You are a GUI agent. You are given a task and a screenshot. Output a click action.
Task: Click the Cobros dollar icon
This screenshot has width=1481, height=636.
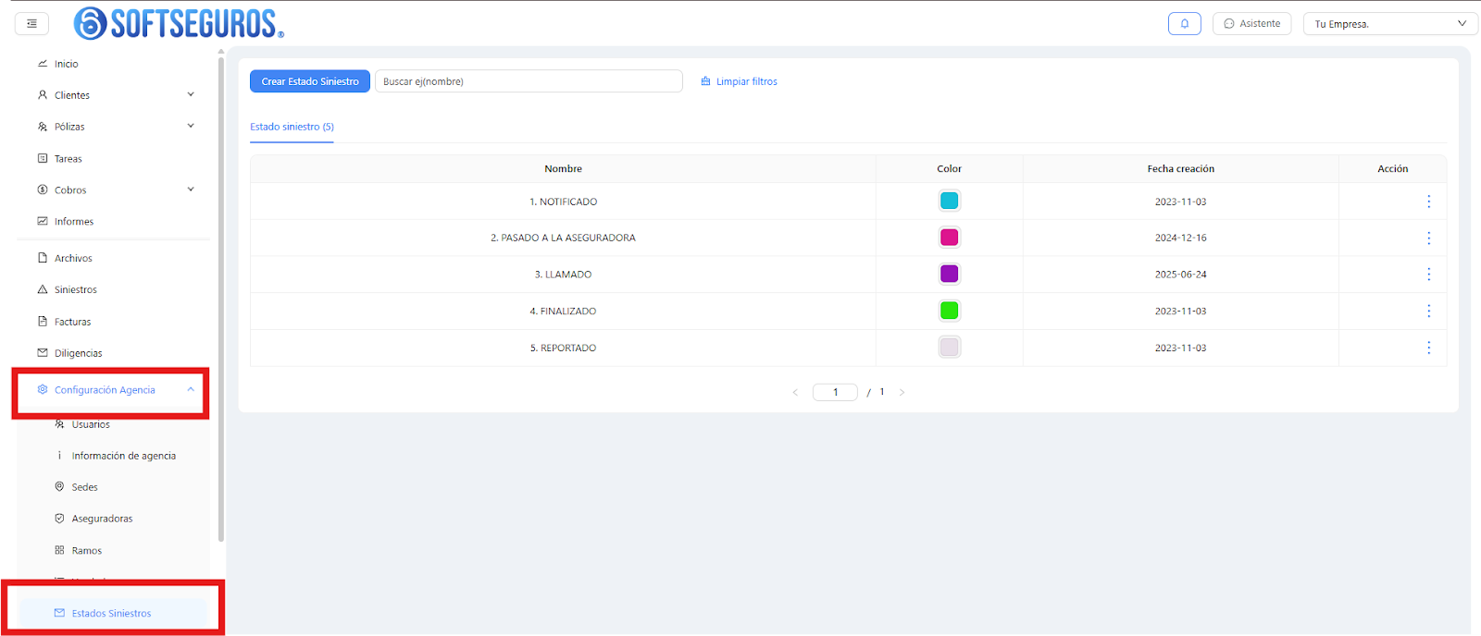(43, 190)
